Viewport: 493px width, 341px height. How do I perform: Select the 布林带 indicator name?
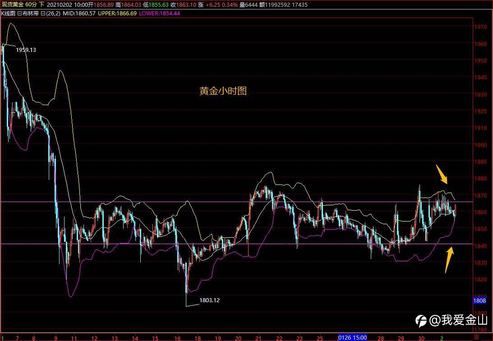coord(31,14)
